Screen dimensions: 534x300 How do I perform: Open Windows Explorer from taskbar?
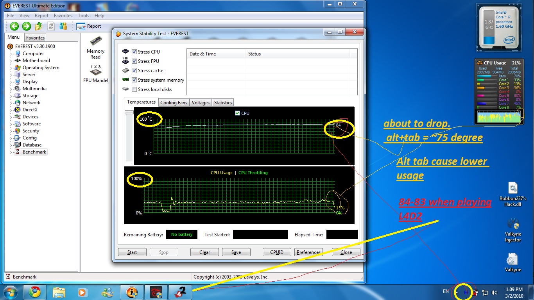[x=59, y=292]
